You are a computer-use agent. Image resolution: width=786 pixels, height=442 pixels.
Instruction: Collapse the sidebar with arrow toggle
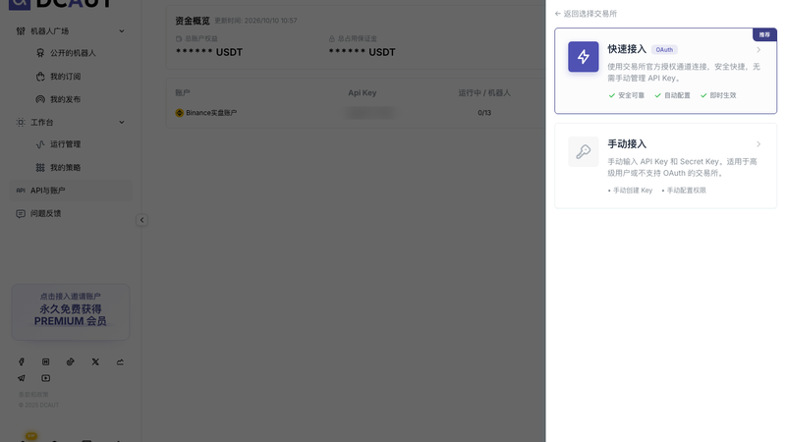click(x=141, y=220)
